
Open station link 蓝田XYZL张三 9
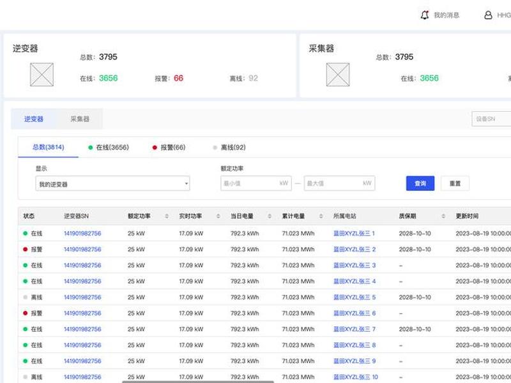(355, 361)
